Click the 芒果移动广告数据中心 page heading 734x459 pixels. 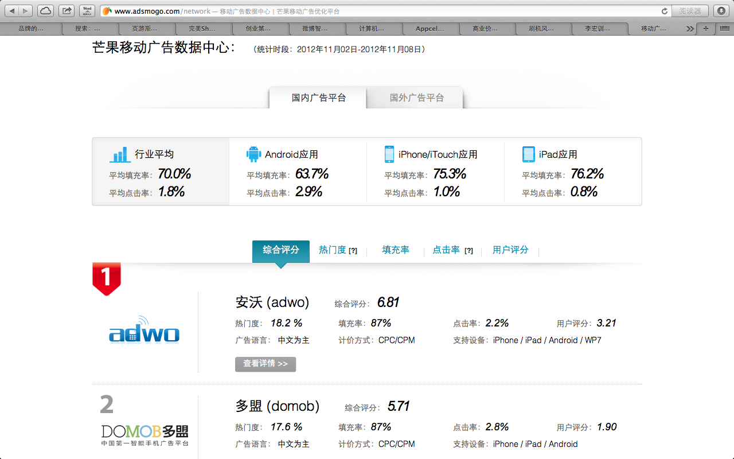coord(164,48)
